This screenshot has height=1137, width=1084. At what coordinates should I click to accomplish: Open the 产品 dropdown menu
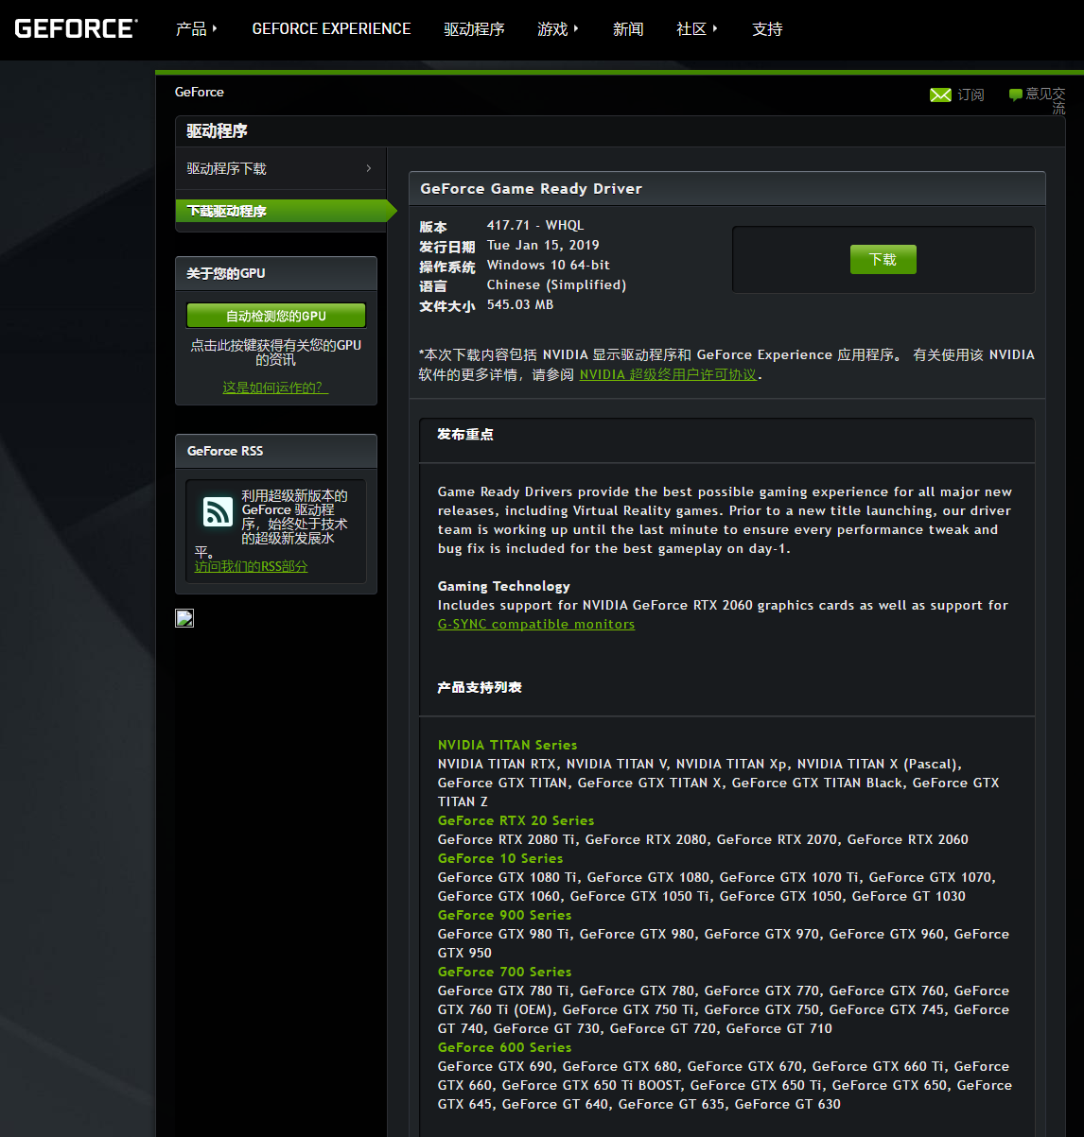tap(196, 29)
